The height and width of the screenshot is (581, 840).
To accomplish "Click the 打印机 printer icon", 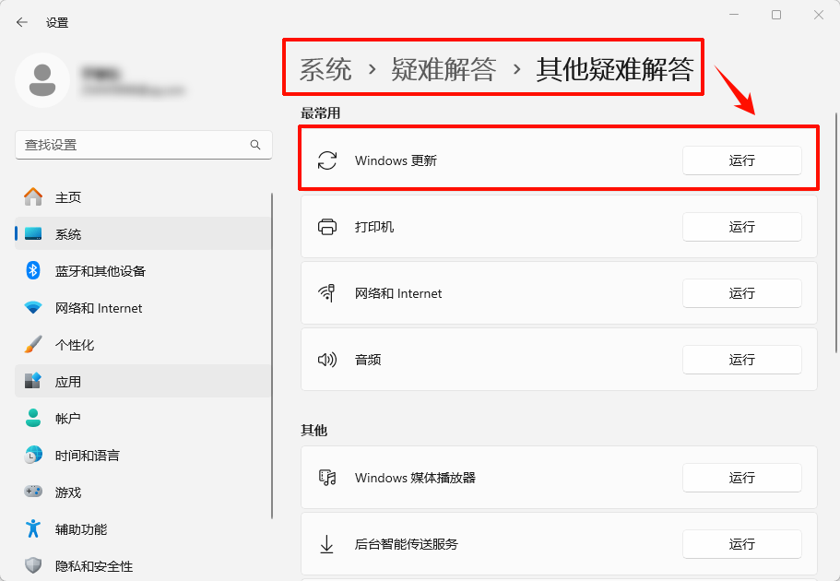I will [328, 226].
